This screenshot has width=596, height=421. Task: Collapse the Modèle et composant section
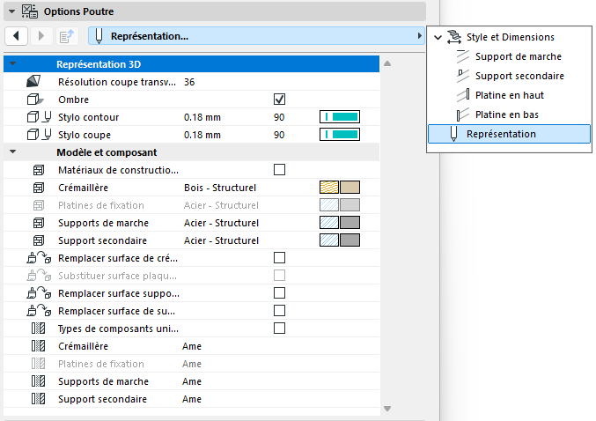[x=13, y=151]
